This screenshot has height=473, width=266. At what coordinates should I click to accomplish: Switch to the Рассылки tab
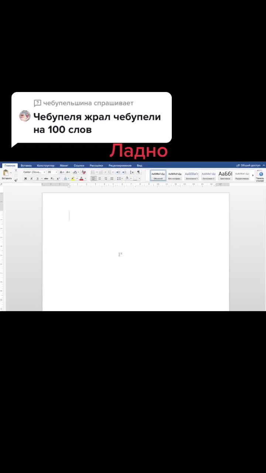[x=96, y=166]
